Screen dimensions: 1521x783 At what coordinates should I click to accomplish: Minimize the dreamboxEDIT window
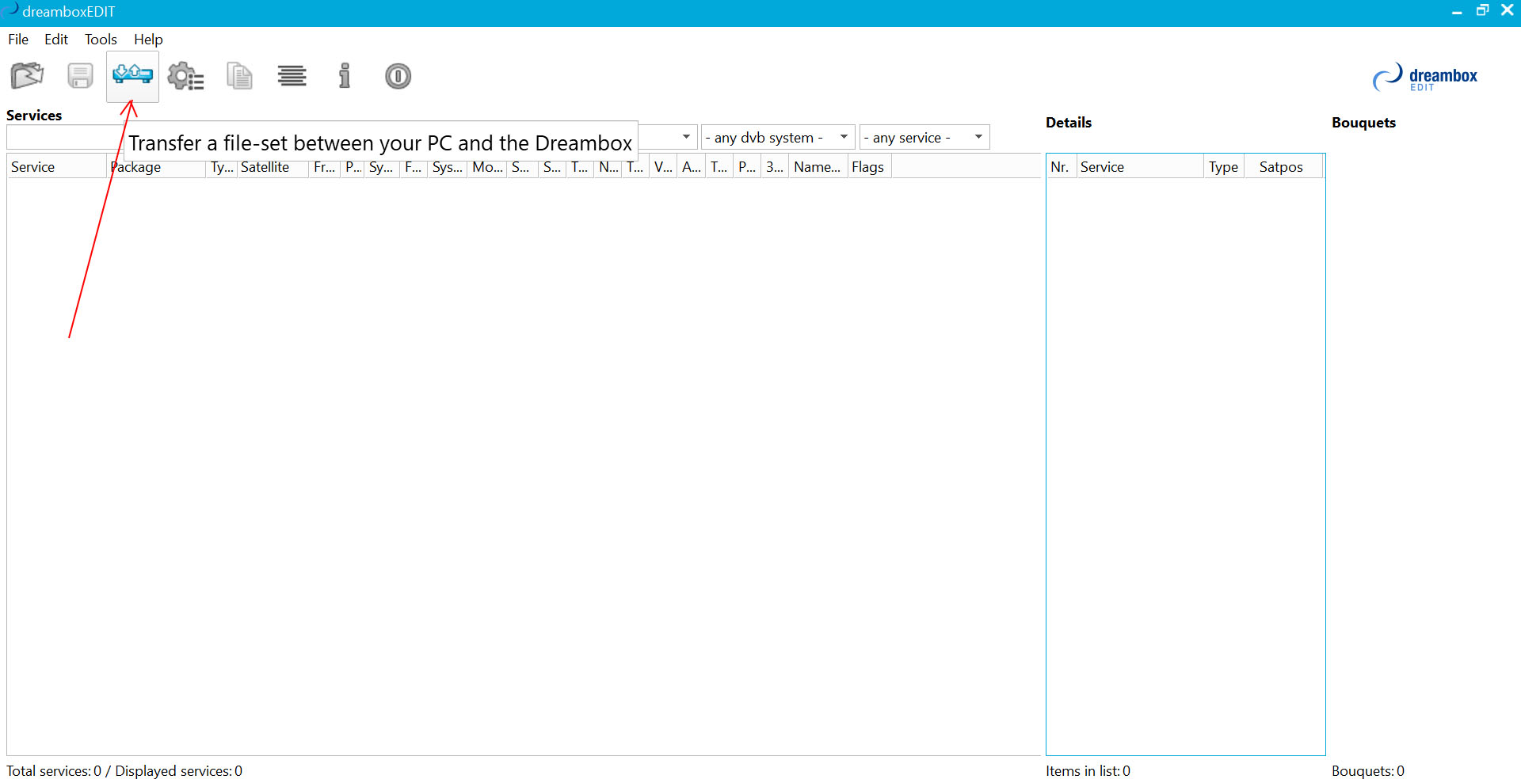point(1457,11)
